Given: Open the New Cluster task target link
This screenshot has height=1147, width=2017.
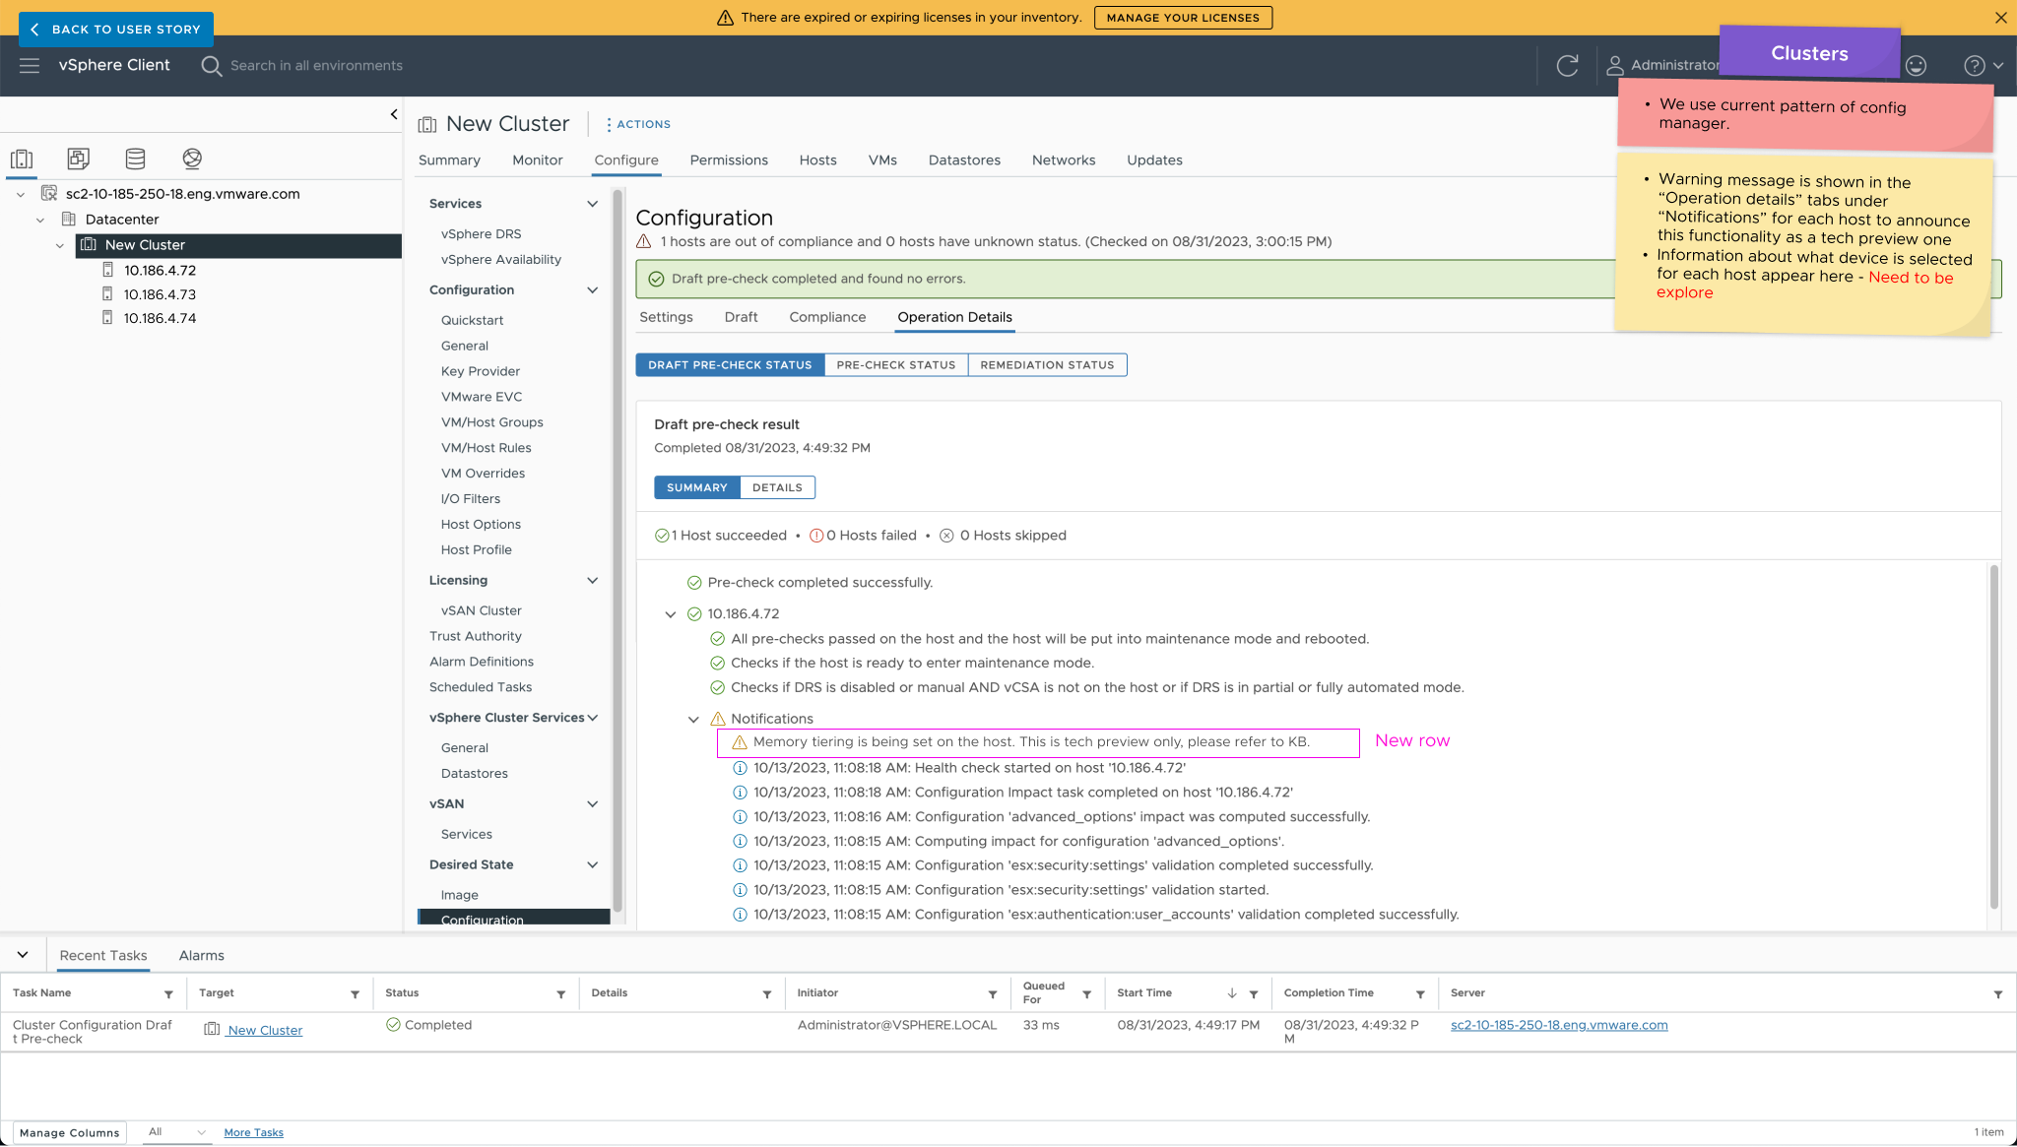Looking at the screenshot, I should (x=265, y=1031).
